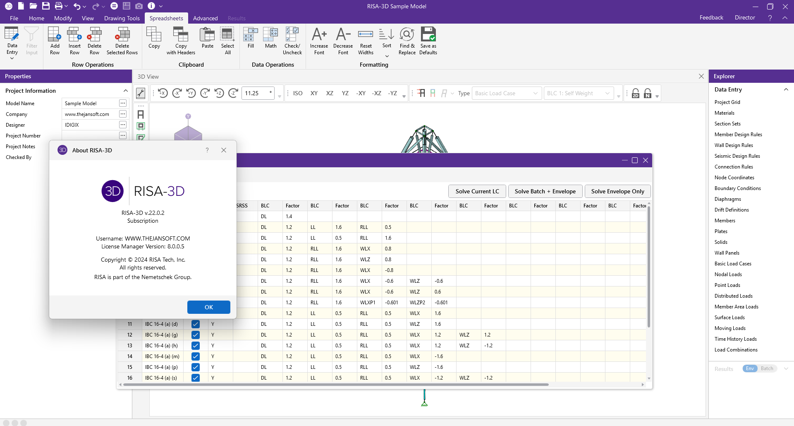This screenshot has height=426, width=794.
Task: Open the Data Entry dropdown arrow in ribbon
Action: tap(12, 58)
